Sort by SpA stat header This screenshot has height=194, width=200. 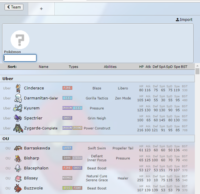click(162, 67)
